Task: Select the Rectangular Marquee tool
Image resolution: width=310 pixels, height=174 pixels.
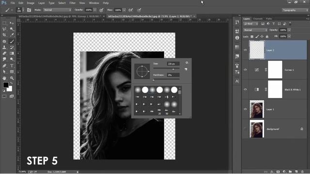Action: point(4,23)
